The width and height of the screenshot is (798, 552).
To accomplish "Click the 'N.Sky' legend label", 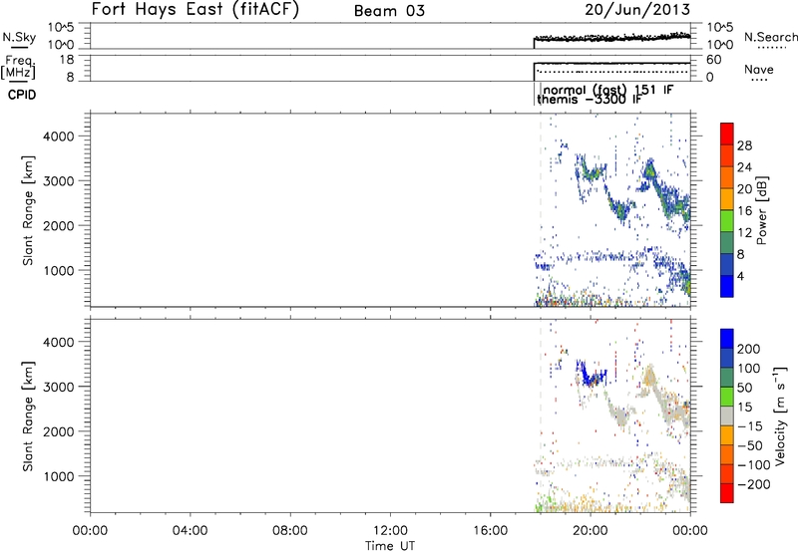I will [19, 37].
